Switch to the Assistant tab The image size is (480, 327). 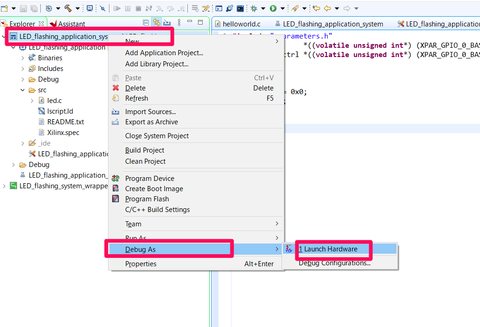(67, 24)
